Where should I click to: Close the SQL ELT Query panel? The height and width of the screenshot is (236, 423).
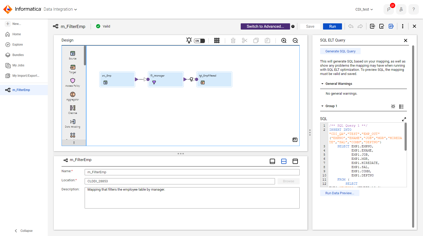coord(406,40)
